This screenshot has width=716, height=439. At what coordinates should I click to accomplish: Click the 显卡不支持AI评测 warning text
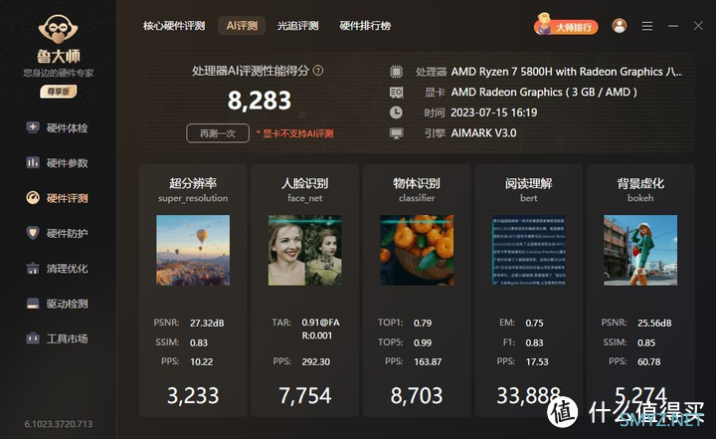[x=294, y=133]
